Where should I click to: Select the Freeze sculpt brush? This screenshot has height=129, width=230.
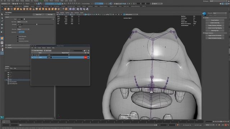[59, 9]
